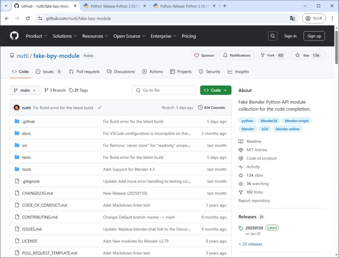Viewport: 339px width, 258px height.
Task: Open Chrome three-dot menu
Action: 332,18
